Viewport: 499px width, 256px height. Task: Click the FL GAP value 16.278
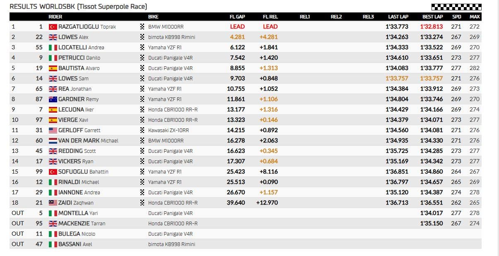pos(236,140)
